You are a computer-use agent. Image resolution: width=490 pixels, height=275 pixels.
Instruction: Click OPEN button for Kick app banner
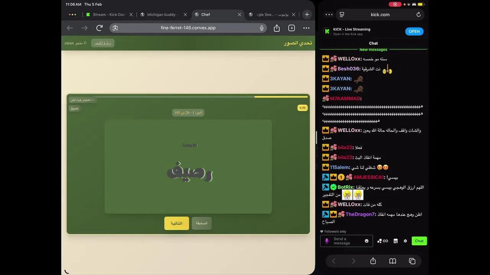click(414, 31)
